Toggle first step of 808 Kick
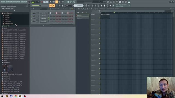Image resolution: width=175 pixels, height=98 pixels. coord(50,13)
